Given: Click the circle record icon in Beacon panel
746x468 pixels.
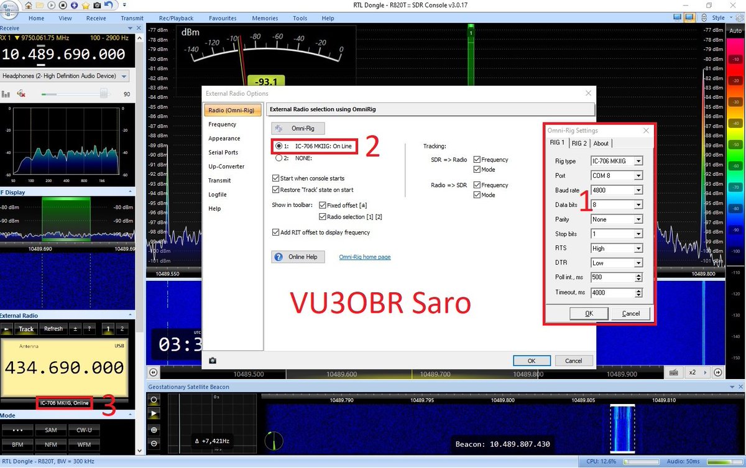Looking at the screenshot, I should 154,400.
